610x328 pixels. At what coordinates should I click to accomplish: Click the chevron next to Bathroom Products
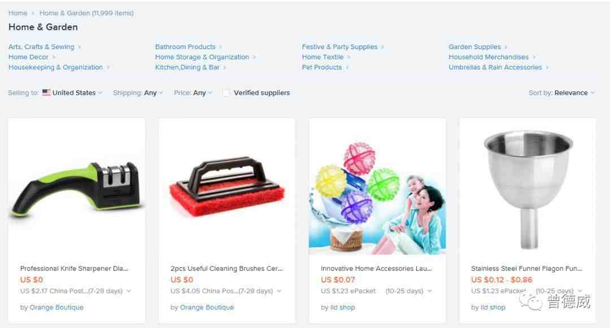click(x=220, y=47)
